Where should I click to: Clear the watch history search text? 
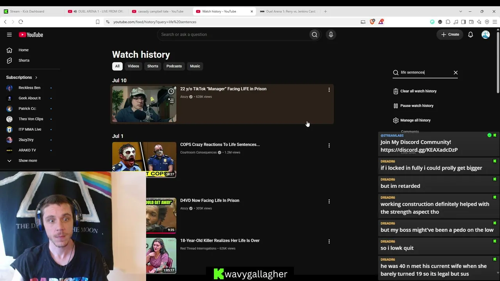coord(455,73)
